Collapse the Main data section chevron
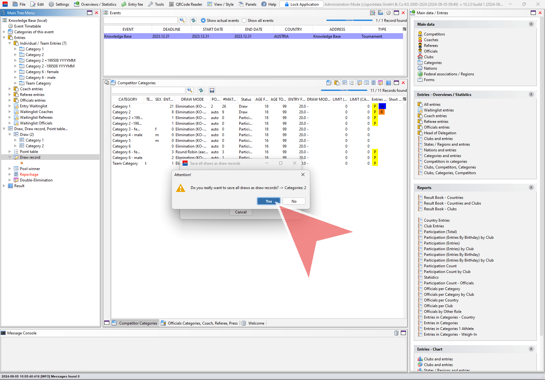The height and width of the screenshot is (380, 545). (x=531, y=24)
